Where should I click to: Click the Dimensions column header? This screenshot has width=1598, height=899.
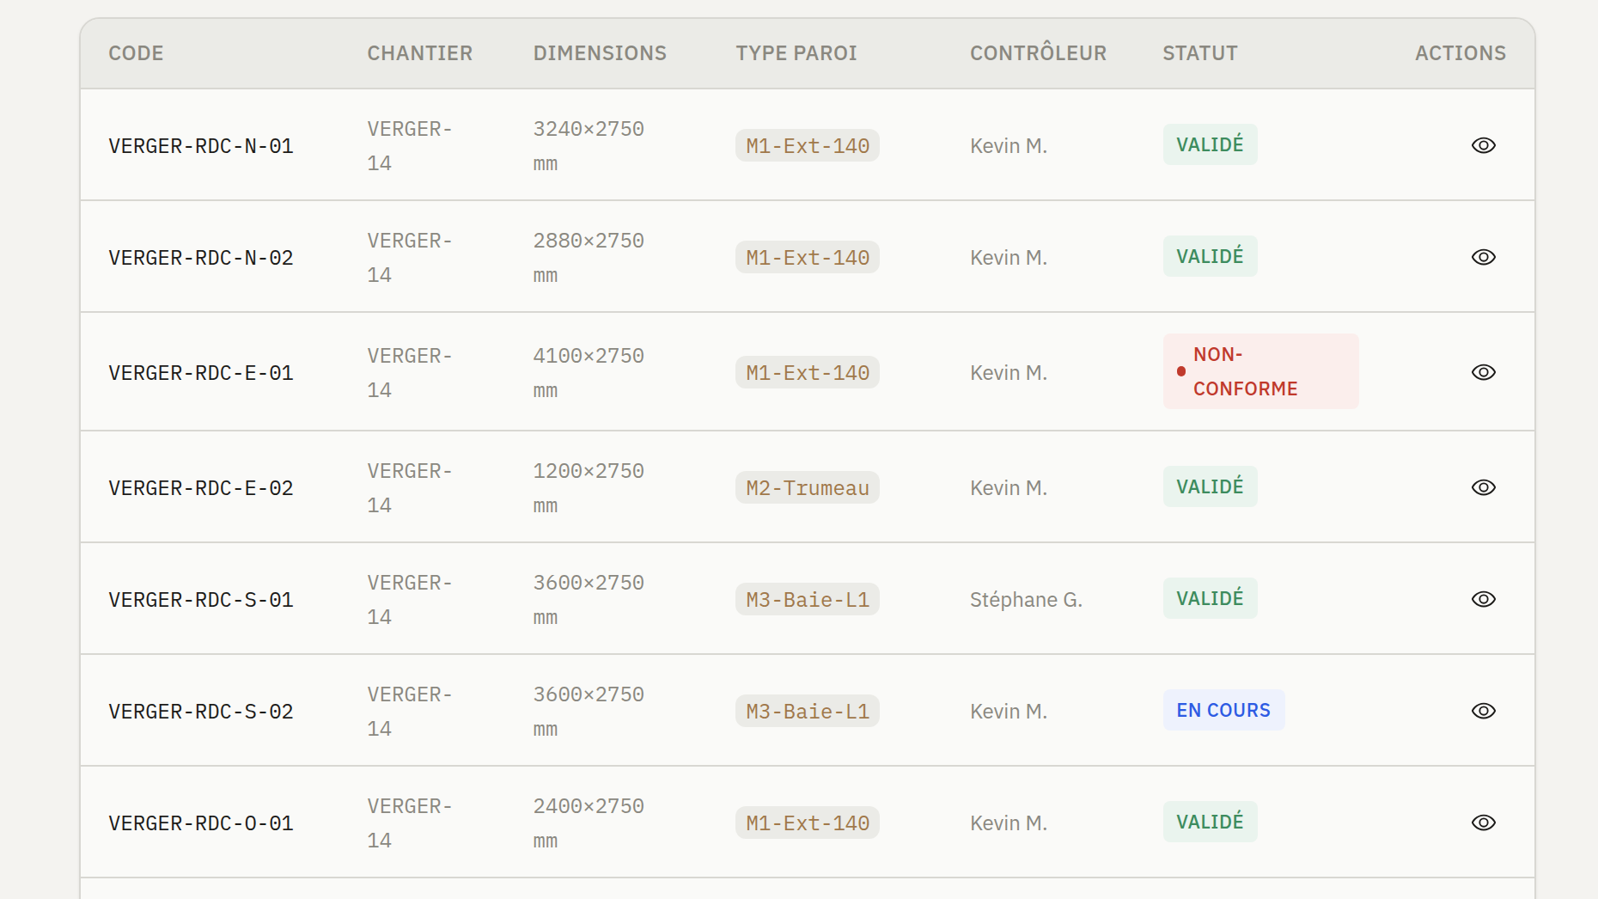tap(600, 53)
